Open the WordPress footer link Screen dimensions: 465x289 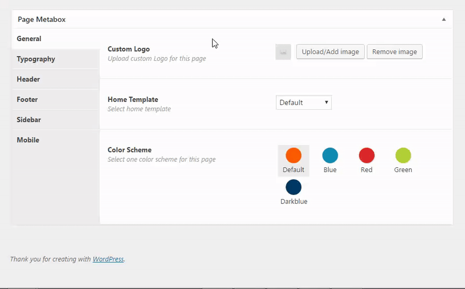pos(108,259)
